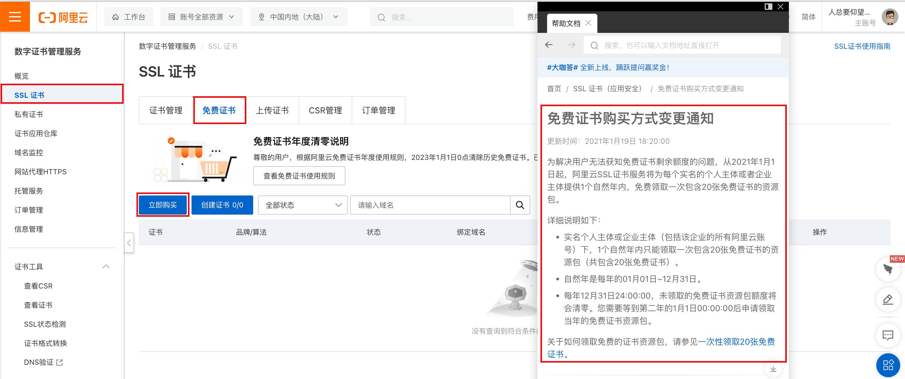Open the hamburger menu at top left
Screen dimensions: 905x379
[x=15, y=16]
